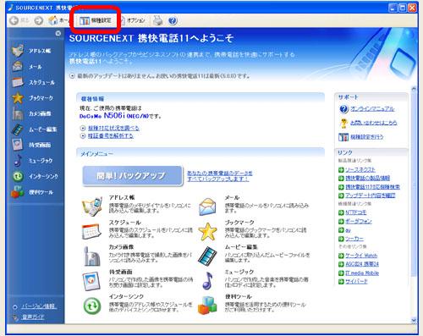Open ブックマーク star in the left sidebar
The width and height of the screenshot is (423, 336).
pyautogui.click(x=32, y=98)
